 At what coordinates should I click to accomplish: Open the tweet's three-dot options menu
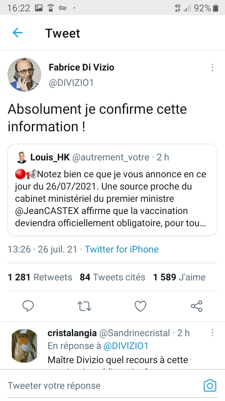[212, 68]
